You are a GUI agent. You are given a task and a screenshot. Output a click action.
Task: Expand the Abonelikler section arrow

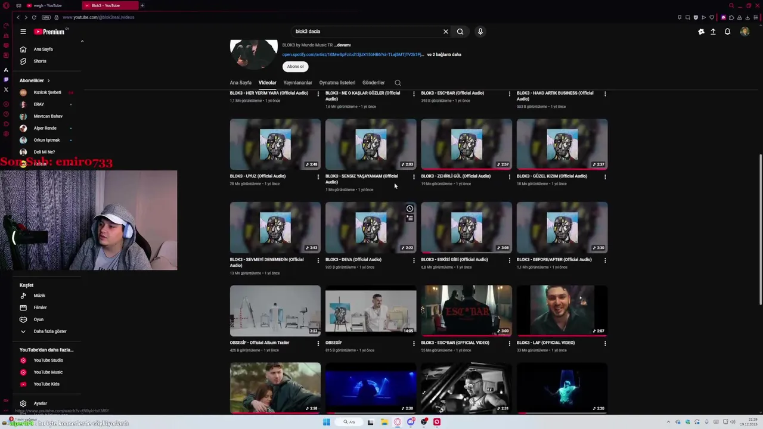(48, 80)
